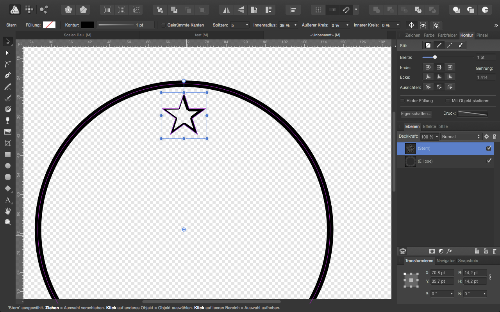Select the Node tool
This screenshot has width=500, height=312.
point(7,53)
